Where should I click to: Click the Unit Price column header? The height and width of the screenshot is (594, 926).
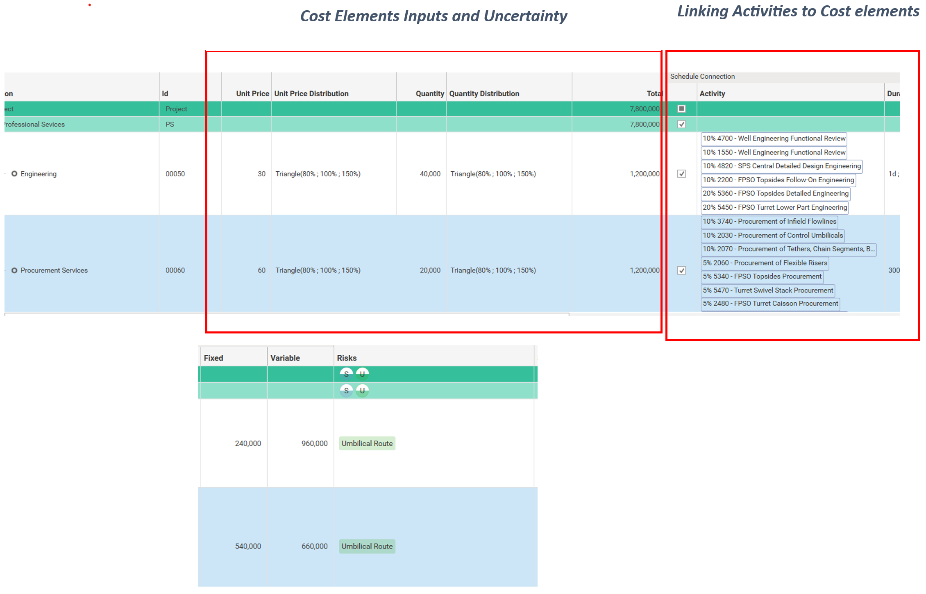pos(252,93)
